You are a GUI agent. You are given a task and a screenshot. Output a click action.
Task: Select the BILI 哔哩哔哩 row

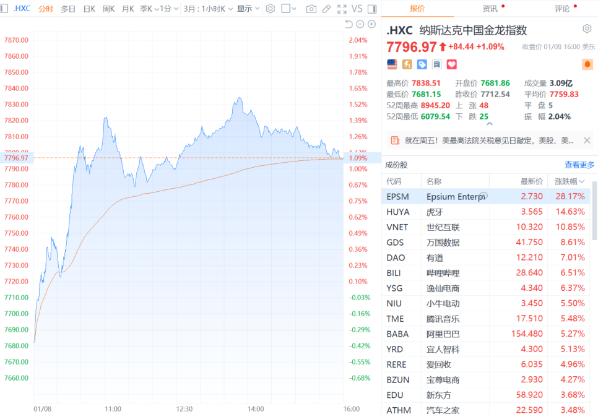(x=486, y=272)
